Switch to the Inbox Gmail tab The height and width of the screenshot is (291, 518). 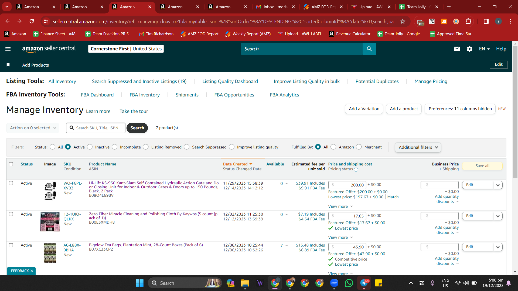pos(275,7)
